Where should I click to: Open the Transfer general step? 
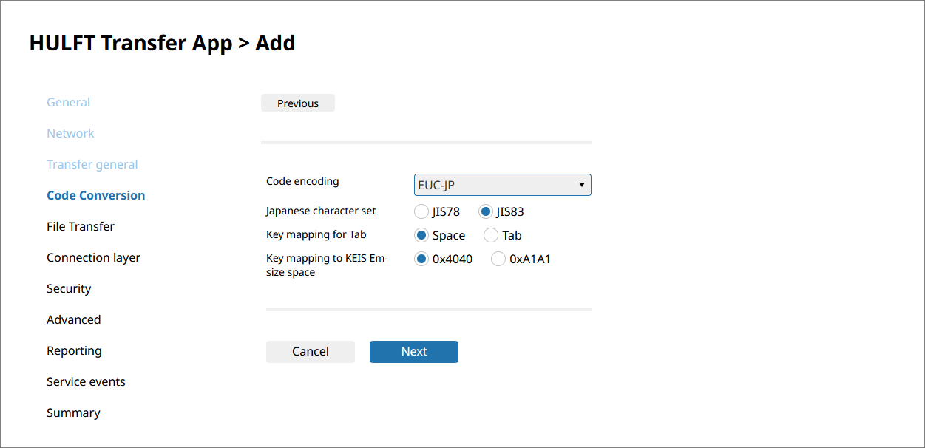coord(92,165)
